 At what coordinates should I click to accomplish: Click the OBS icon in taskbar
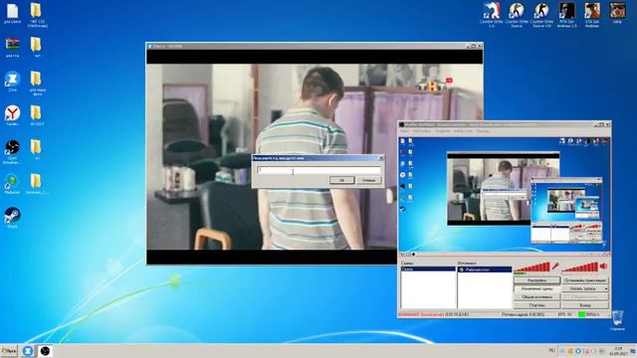tap(45, 351)
